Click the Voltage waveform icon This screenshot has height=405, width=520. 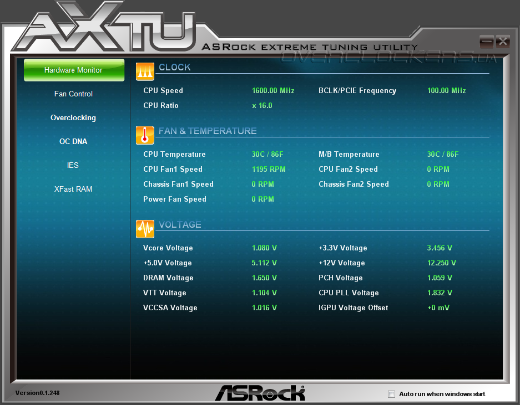click(145, 229)
